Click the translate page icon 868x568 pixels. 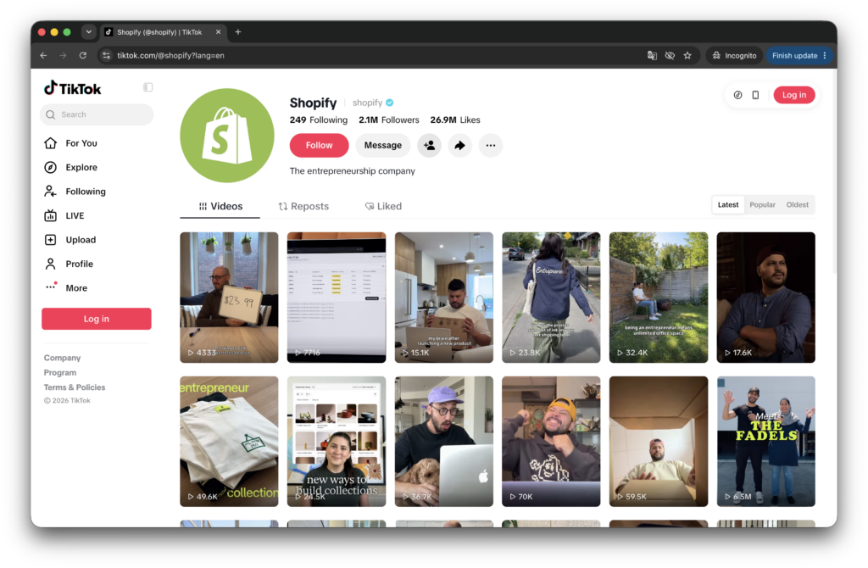(652, 55)
